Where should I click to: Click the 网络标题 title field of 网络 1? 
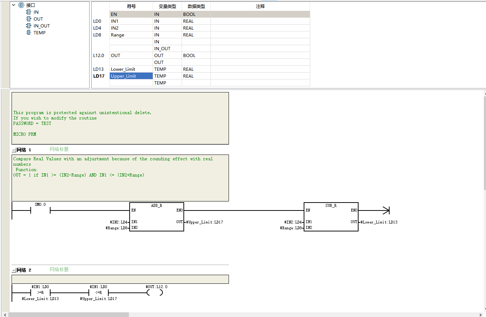coord(59,149)
